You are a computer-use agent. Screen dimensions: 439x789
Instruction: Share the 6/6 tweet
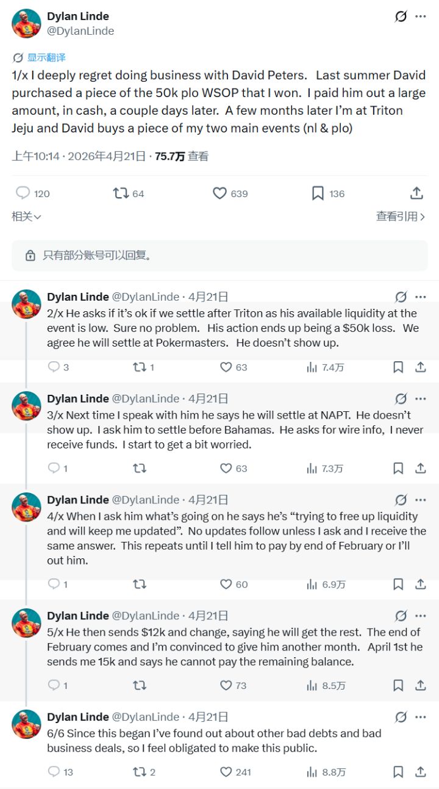point(420,771)
